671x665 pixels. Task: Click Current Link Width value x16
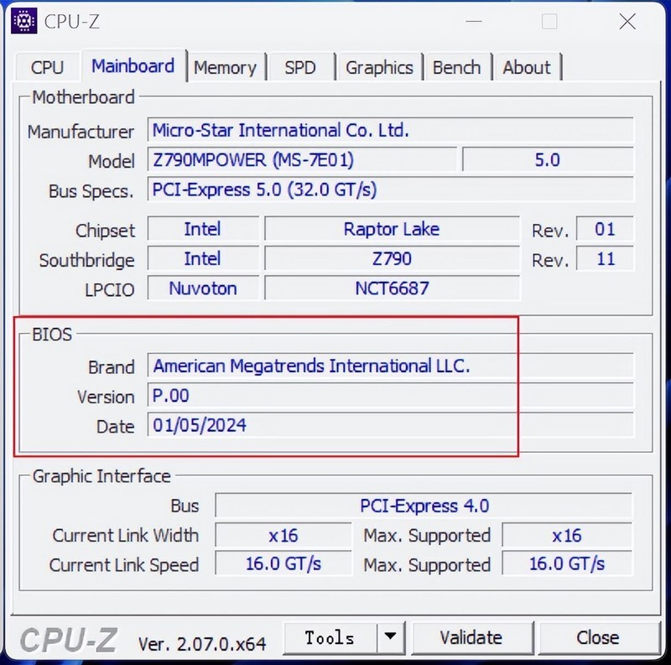(283, 535)
